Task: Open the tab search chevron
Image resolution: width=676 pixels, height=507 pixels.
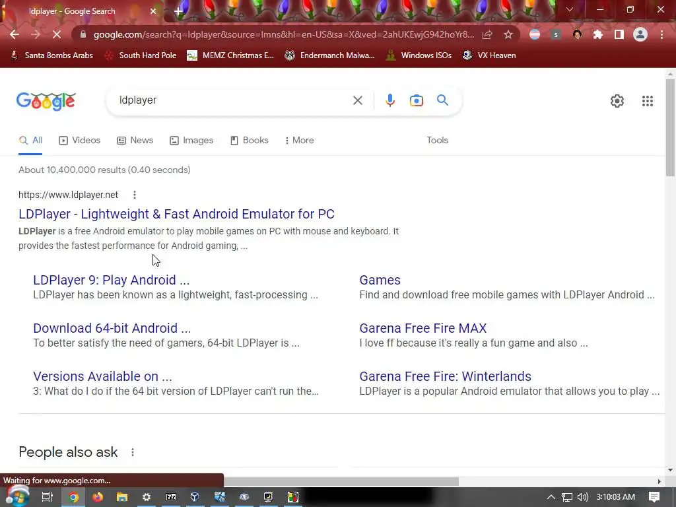Action: point(570,9)
